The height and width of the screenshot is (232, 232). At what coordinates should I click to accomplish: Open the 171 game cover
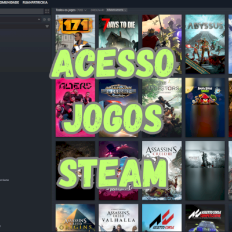pos(75,44)
